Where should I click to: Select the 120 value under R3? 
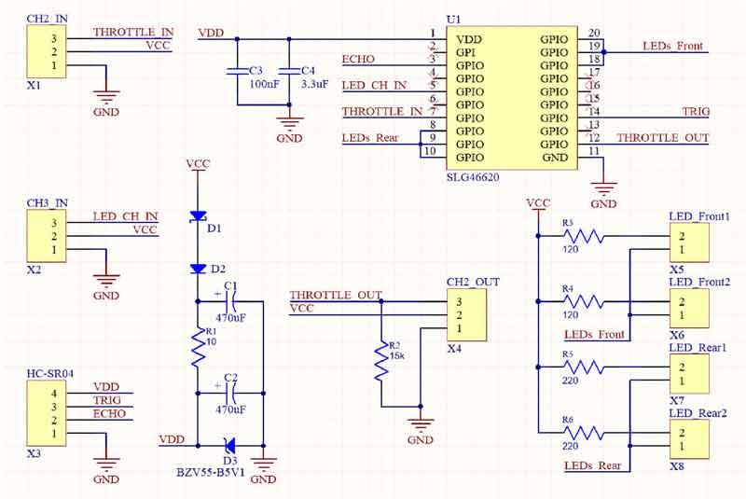tap(571, 249)
